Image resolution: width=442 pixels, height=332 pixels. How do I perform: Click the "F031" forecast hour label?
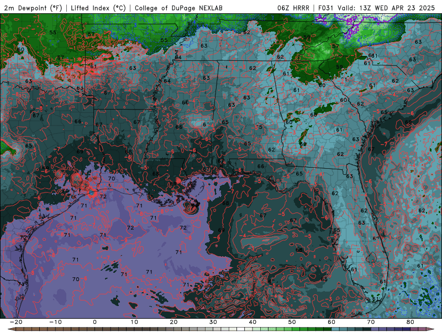point(327,8)
